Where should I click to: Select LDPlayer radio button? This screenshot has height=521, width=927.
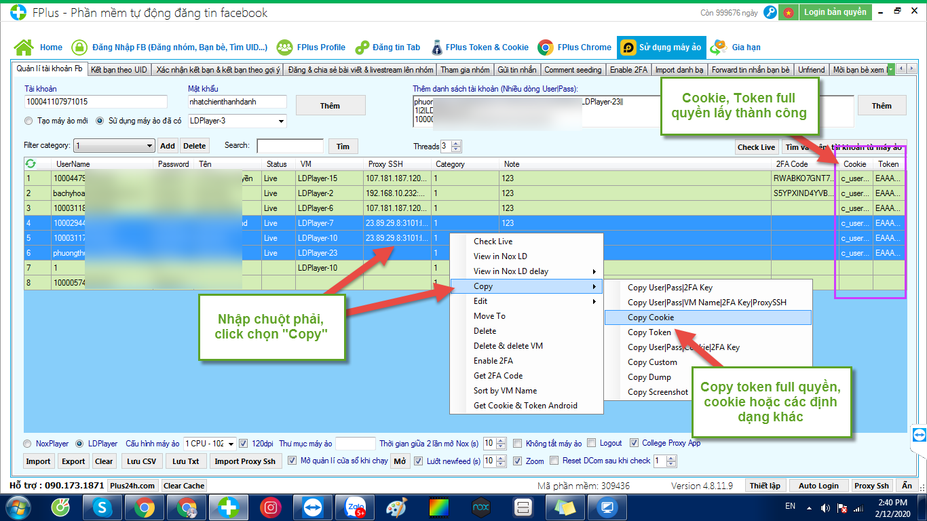click(x=79, y=444)
